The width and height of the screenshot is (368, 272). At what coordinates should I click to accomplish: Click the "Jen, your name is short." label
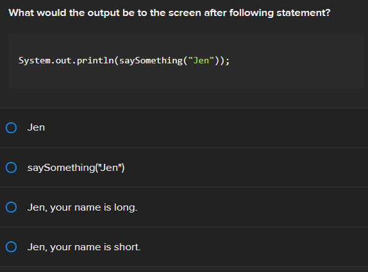click(x=84, y=247)
